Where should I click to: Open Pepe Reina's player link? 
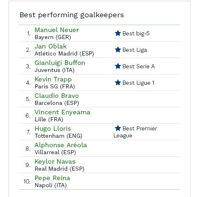(52, 178)
